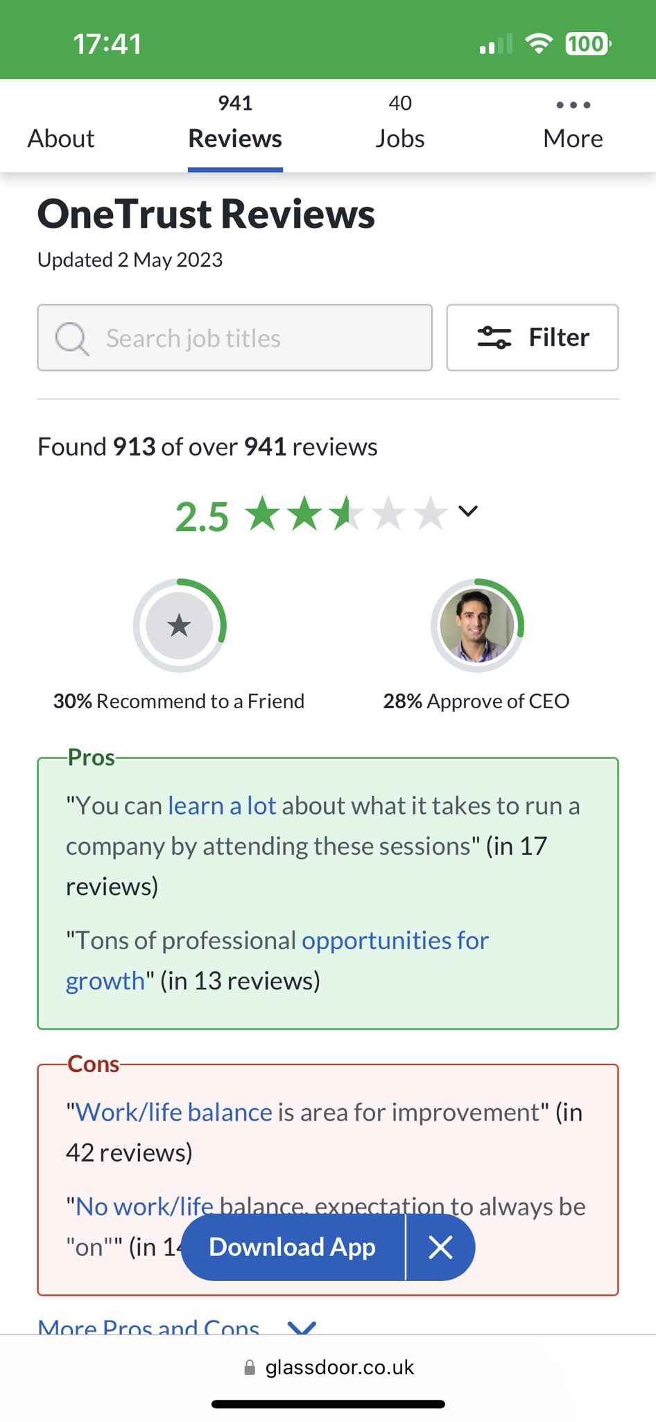Click the Download App button
The width and height of the screenshot is (656, 1422).
(x=293, y=1248)
